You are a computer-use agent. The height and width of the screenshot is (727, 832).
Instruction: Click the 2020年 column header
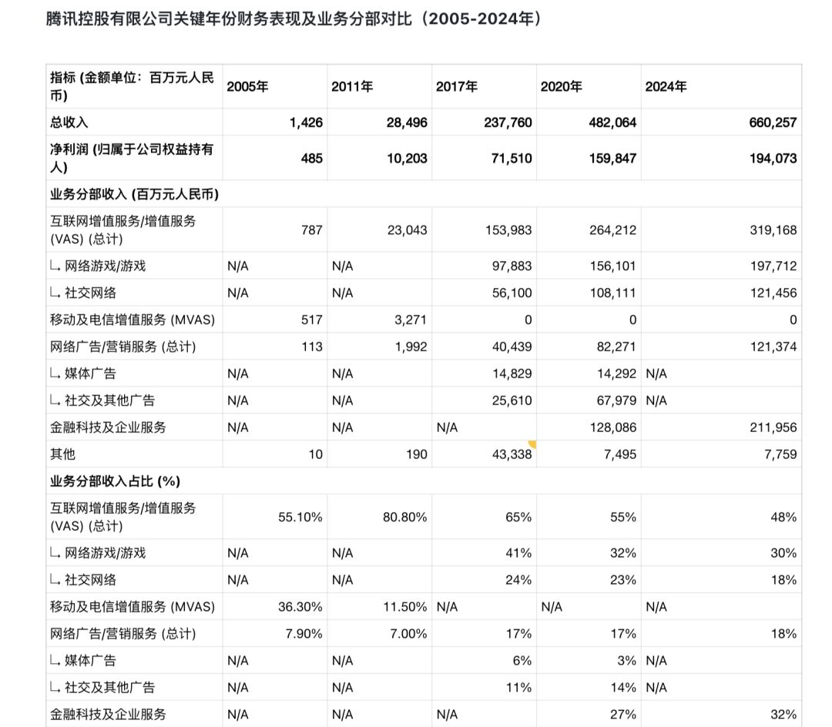(561, 86)
